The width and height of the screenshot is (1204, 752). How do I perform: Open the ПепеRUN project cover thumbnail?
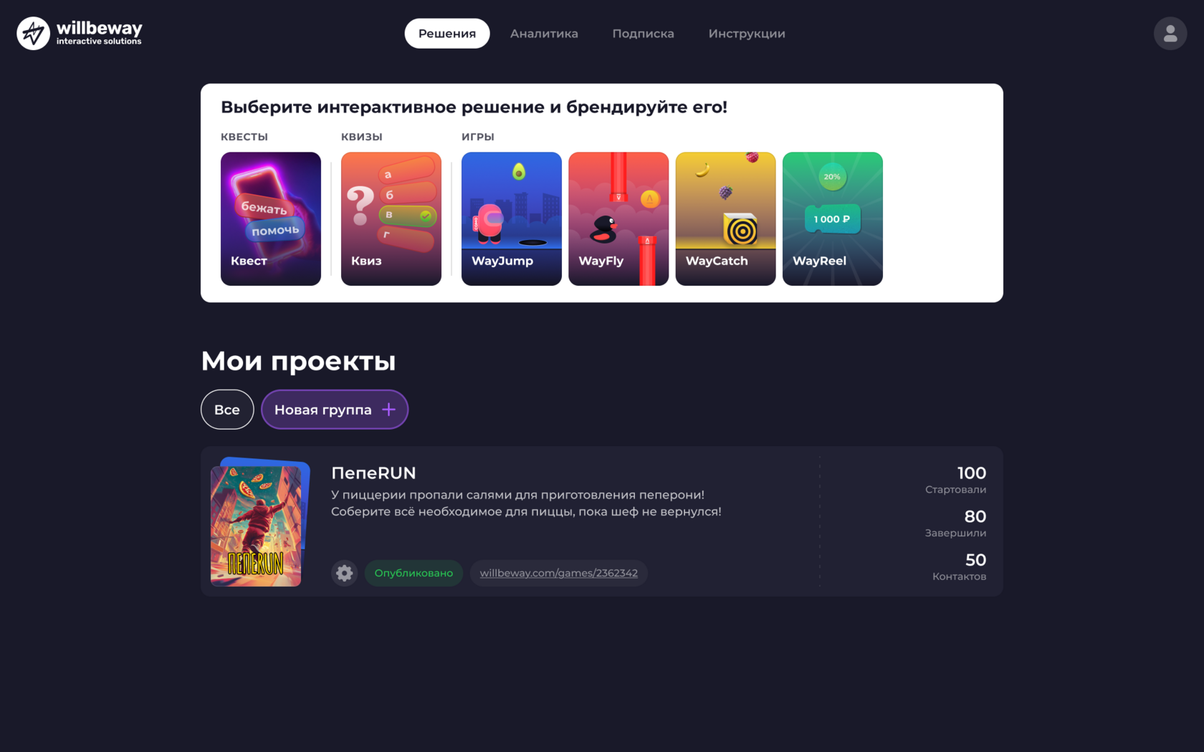(x=259, y=522)
